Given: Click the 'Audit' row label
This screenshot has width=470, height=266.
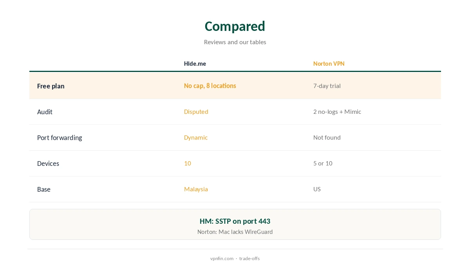Looking at the screenshot, I should (x=45, y=112).
